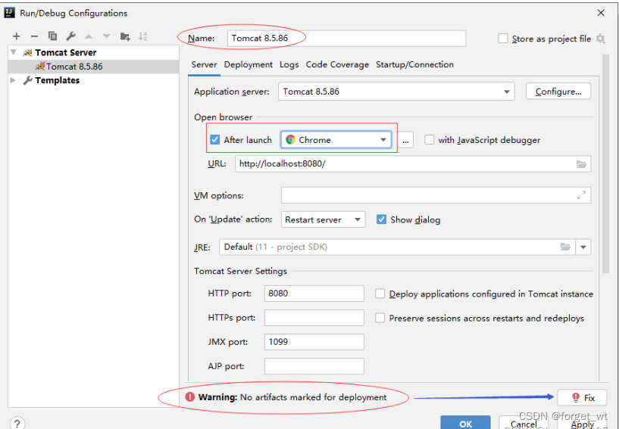This screenshot has width=619, height=429.
Task: Click the Fix button
Action: [582, 397]
